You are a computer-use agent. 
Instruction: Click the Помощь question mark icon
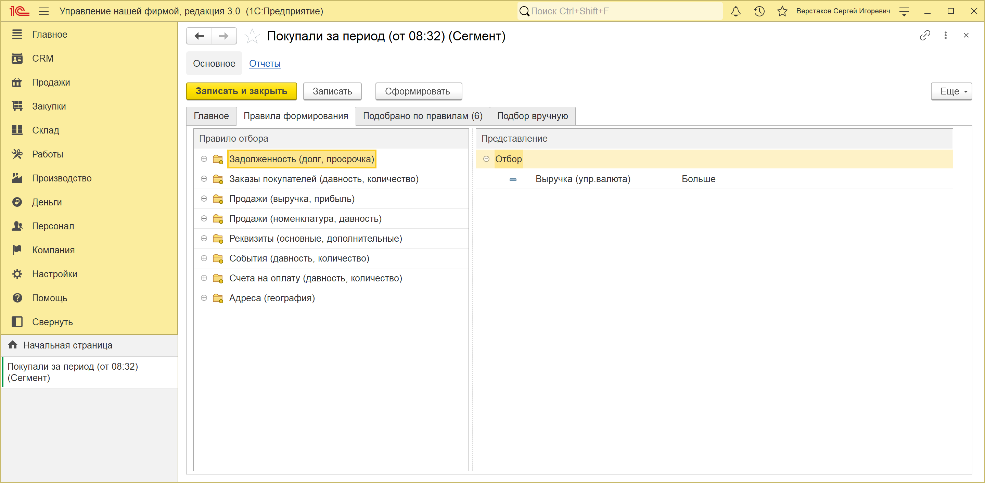point(17,298)
